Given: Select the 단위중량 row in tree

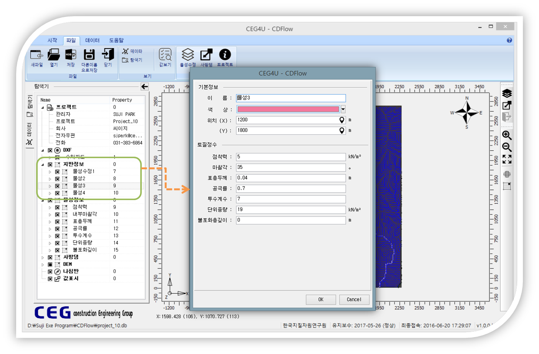Looking at the screenshot, I should [x=91, y=243].
